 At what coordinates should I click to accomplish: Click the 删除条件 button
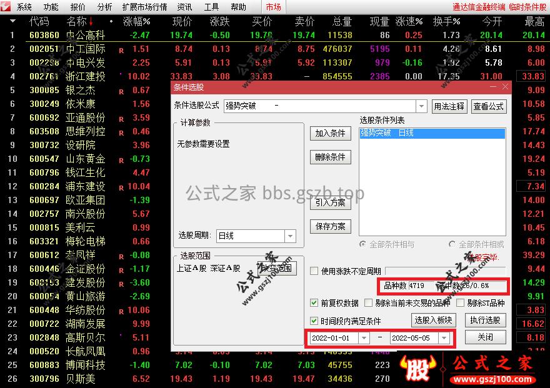[x=330, y=157]
